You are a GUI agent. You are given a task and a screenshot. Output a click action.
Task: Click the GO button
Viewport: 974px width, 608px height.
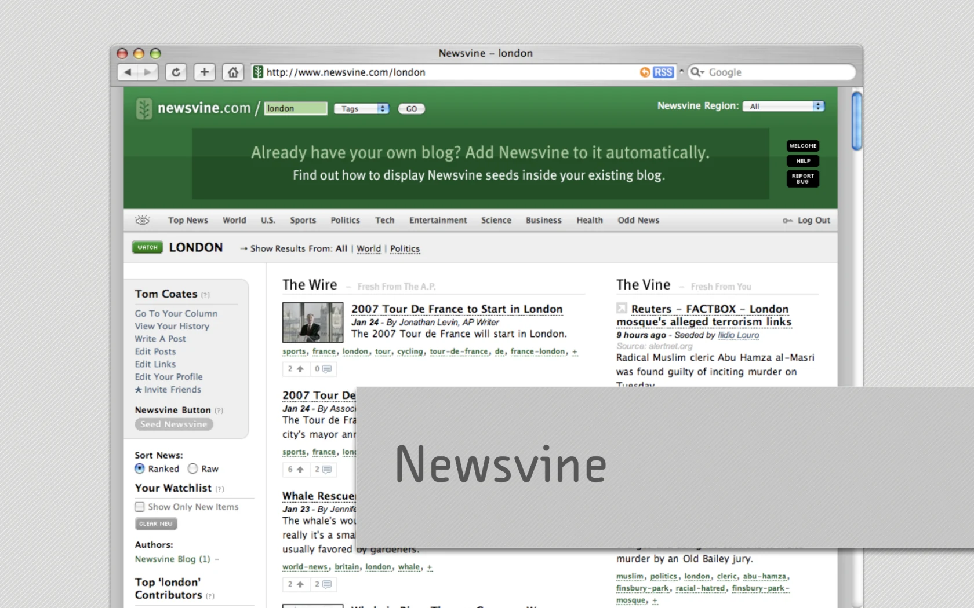click(x=411, y=109)
